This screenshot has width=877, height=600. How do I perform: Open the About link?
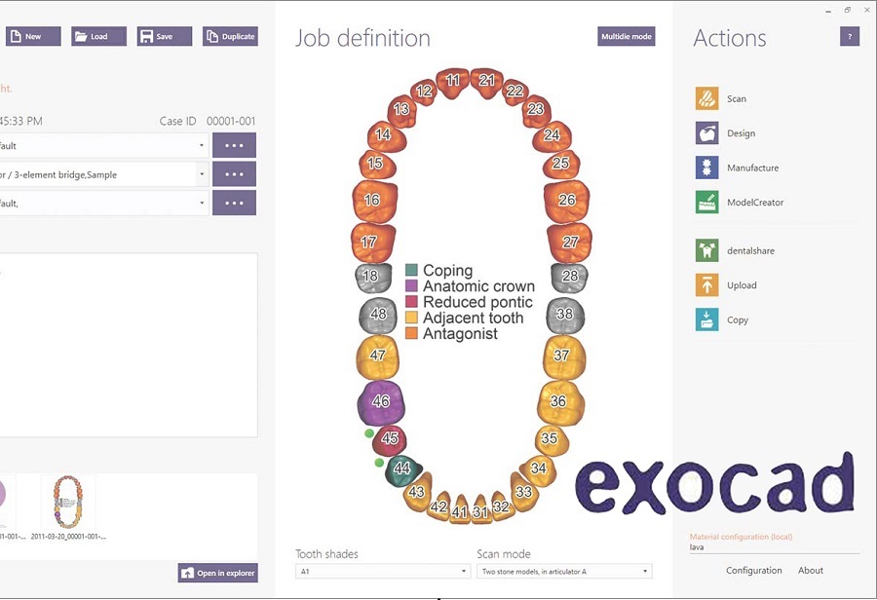(811, 571)
